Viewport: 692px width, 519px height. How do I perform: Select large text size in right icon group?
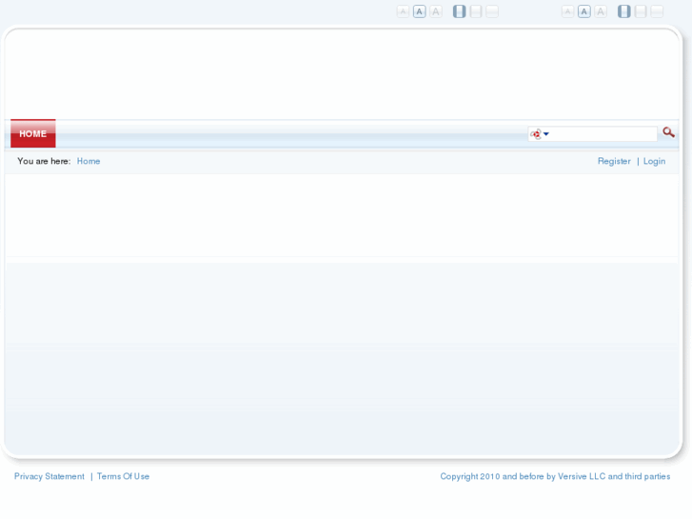(601, 11)
